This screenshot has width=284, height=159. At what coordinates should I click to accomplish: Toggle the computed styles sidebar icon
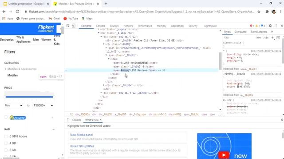pyautogui.click(x=278, y=38)
